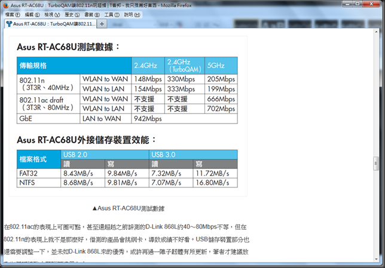Click the NTFS row label

tap(39, 183)
